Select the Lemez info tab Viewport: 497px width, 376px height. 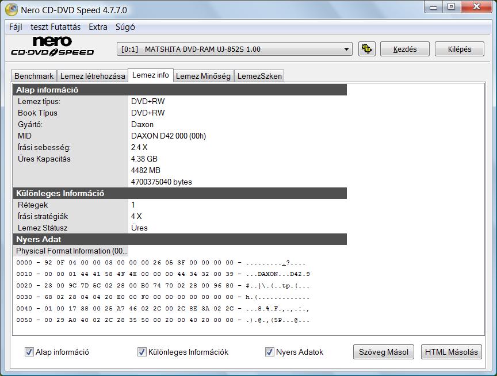(x=151, y=75)
